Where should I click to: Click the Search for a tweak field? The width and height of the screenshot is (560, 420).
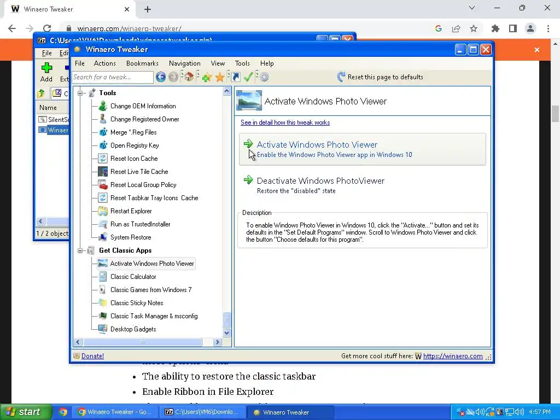tap(113, 77)
